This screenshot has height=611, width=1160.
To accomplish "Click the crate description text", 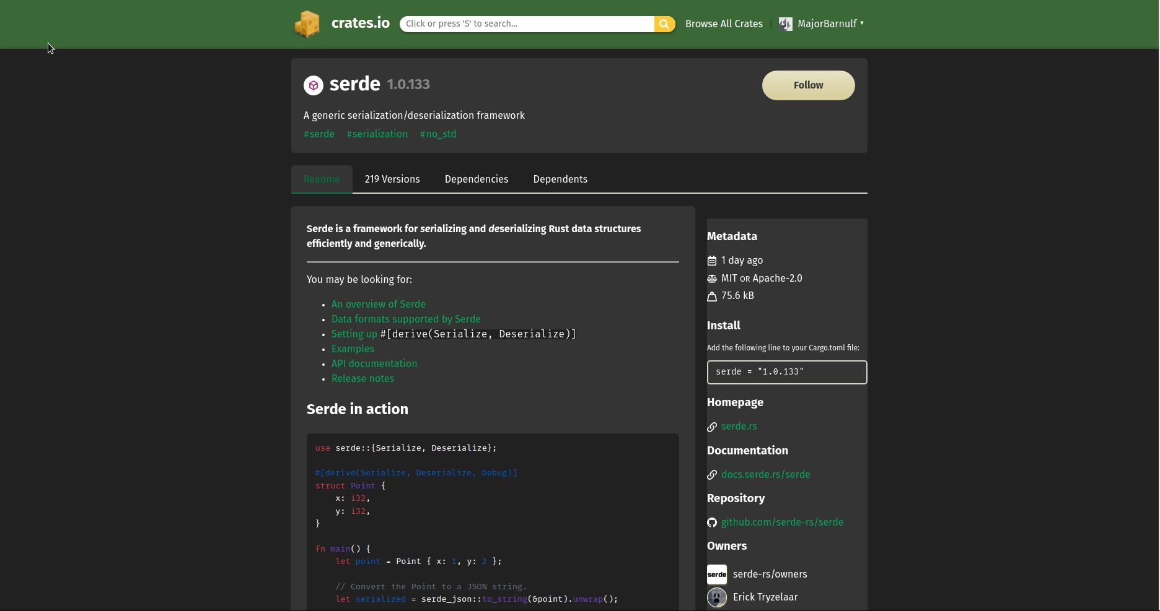I will pyautogui.click(x=414, y=116).
